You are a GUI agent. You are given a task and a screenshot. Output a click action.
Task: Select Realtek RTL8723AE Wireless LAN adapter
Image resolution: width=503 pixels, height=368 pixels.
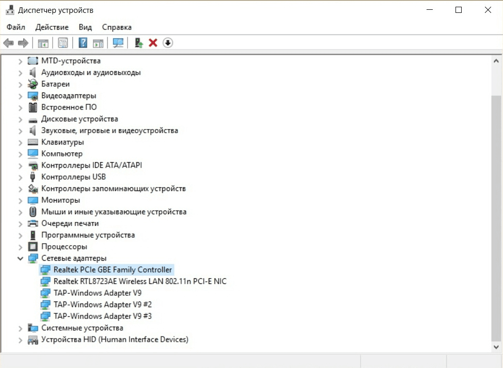tap(140, 281)
